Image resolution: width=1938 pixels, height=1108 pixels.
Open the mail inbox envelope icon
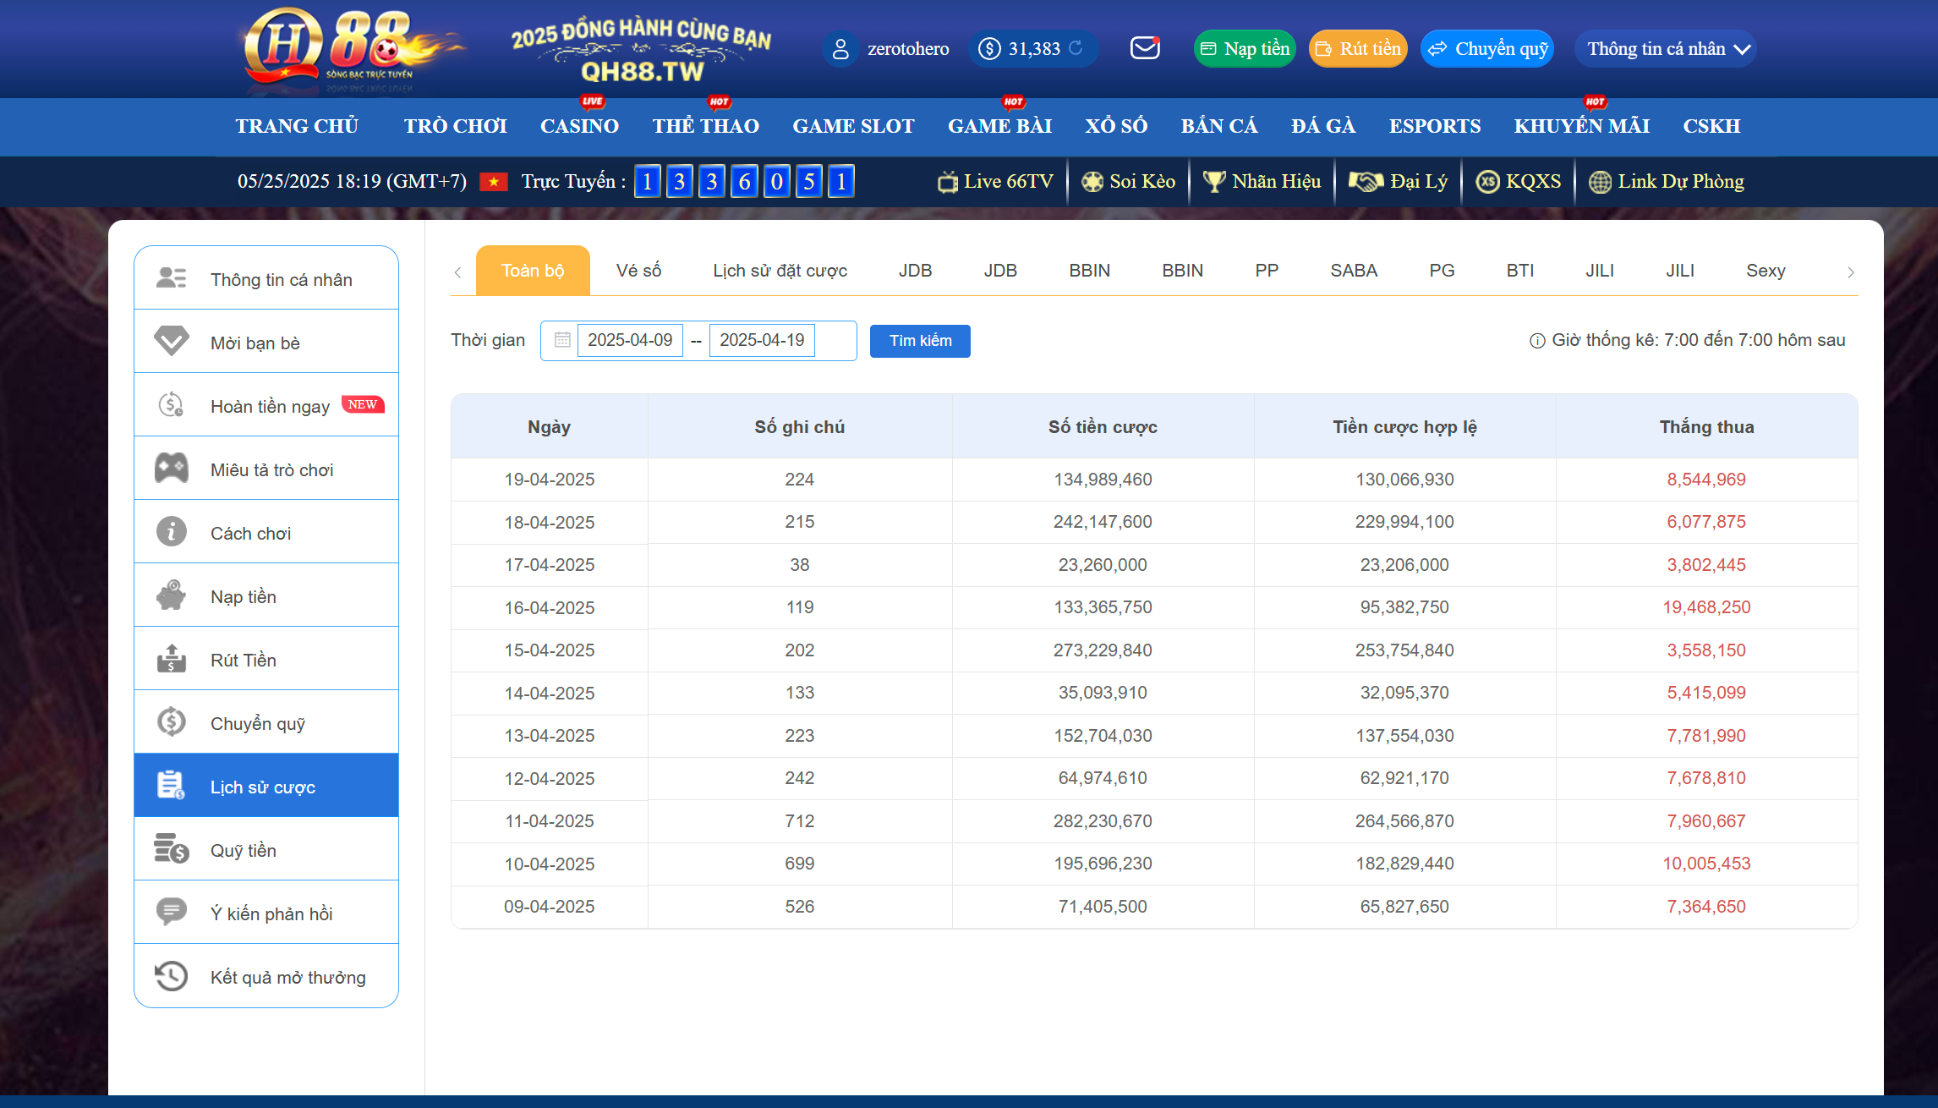1145,48
